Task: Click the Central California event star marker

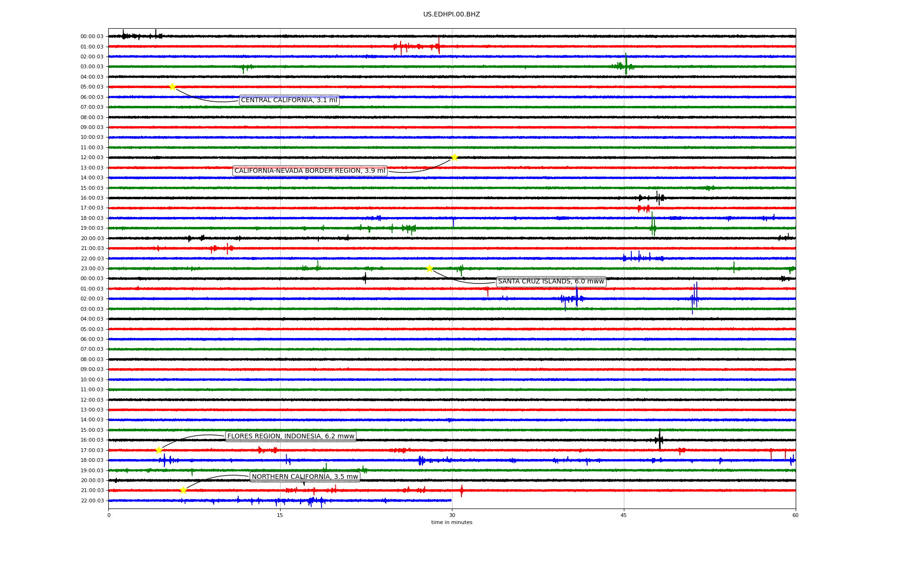Action: 172,87
